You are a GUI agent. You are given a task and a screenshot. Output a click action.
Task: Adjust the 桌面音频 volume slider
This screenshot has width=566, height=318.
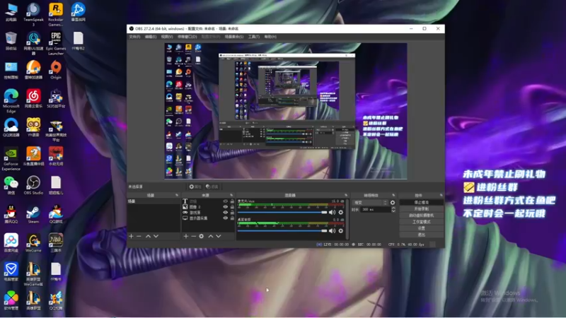(x=282, y=231)
